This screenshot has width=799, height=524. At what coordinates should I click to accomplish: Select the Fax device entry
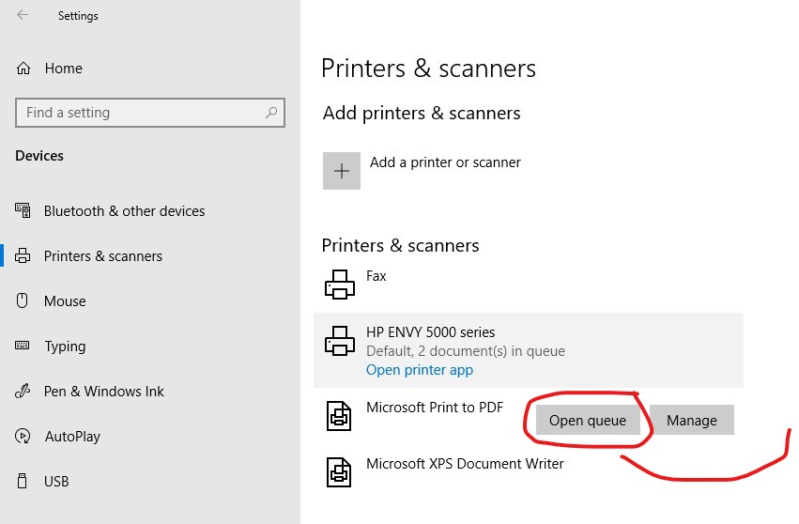[376, 276]
